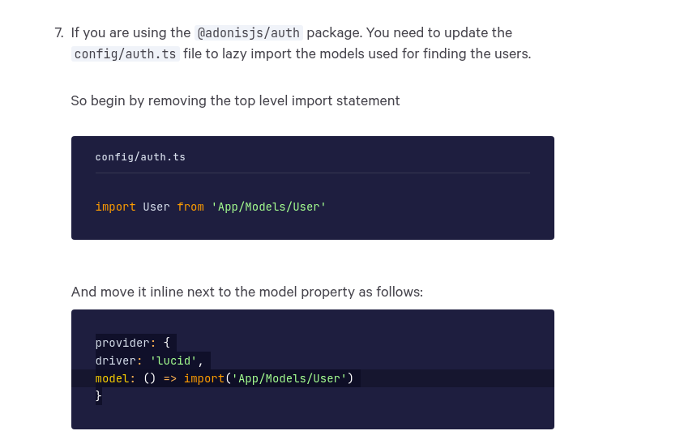This screenshot has height=448, width=680.
Task: Click the import( call in model line
Action: point(207,378)
